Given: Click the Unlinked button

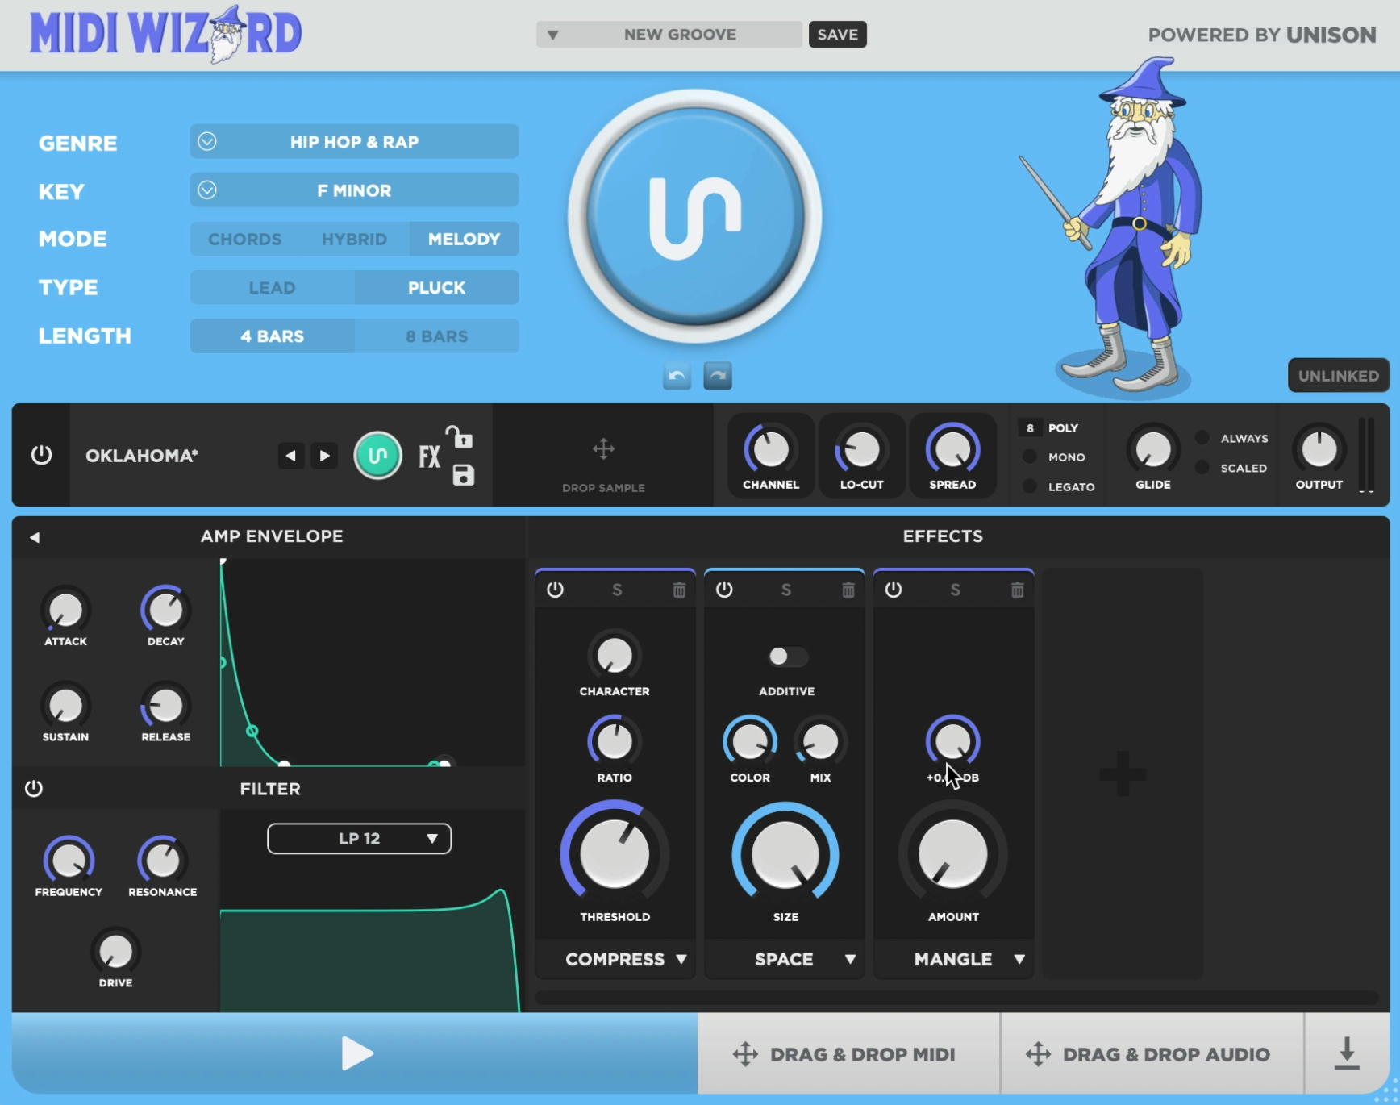Looking at the screenshot, I should pos(1339,376).
